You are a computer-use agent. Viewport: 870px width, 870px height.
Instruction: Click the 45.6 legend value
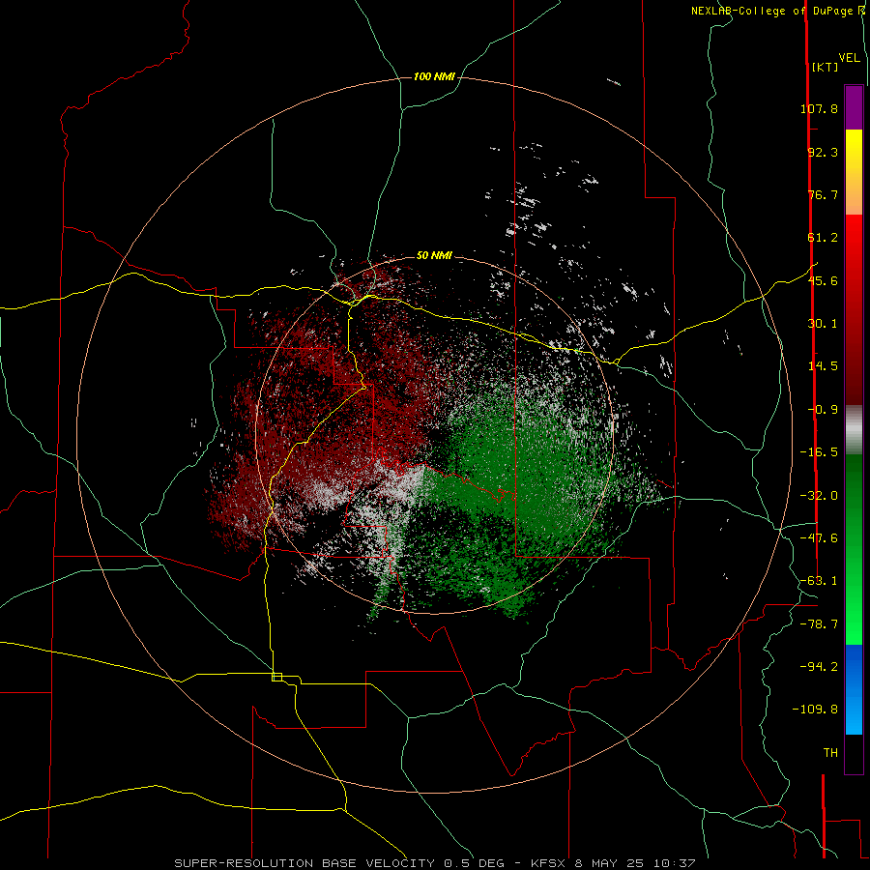pyautogui.click(x=823, y=280)
